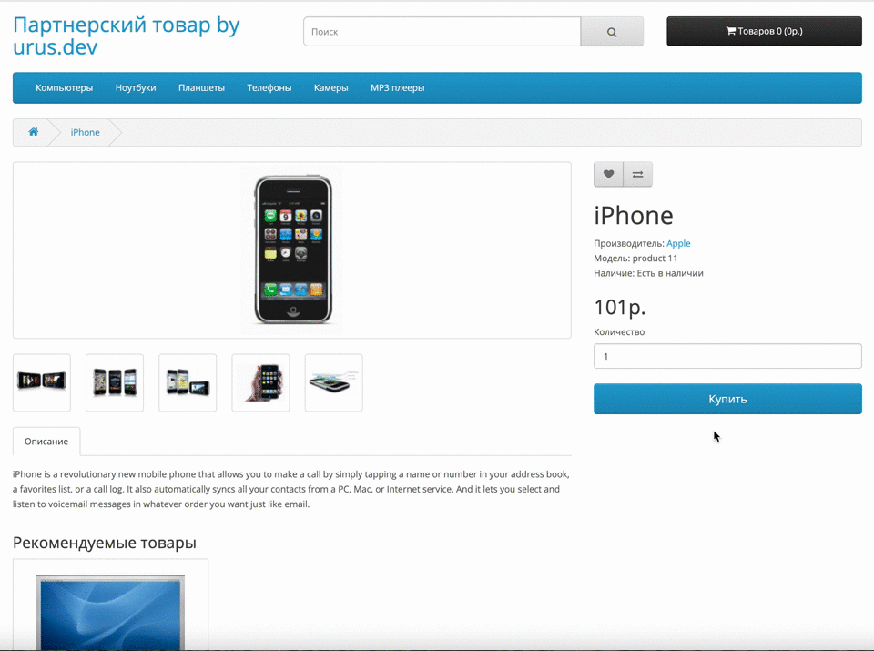
Task: Open the Apple manufacturer link
Action: coord(678,243)
